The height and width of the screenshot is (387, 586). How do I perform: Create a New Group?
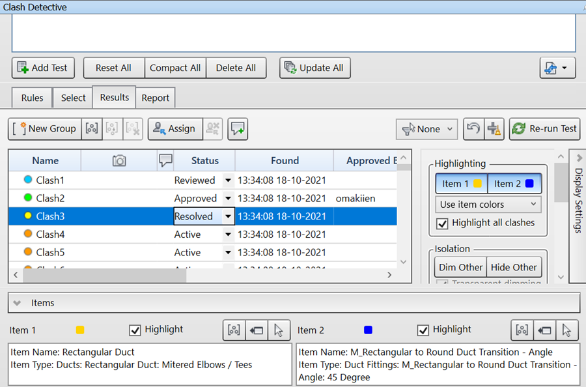click(44, 128)
